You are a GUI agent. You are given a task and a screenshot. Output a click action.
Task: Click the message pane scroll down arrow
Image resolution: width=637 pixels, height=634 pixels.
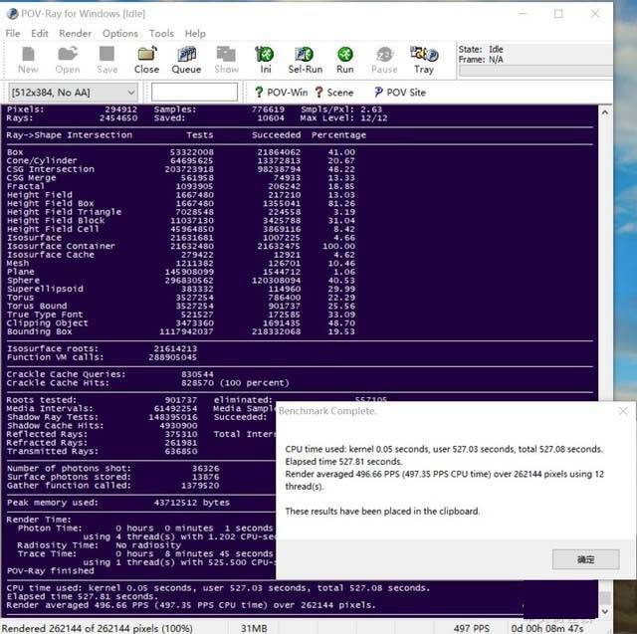pos(604,611)
